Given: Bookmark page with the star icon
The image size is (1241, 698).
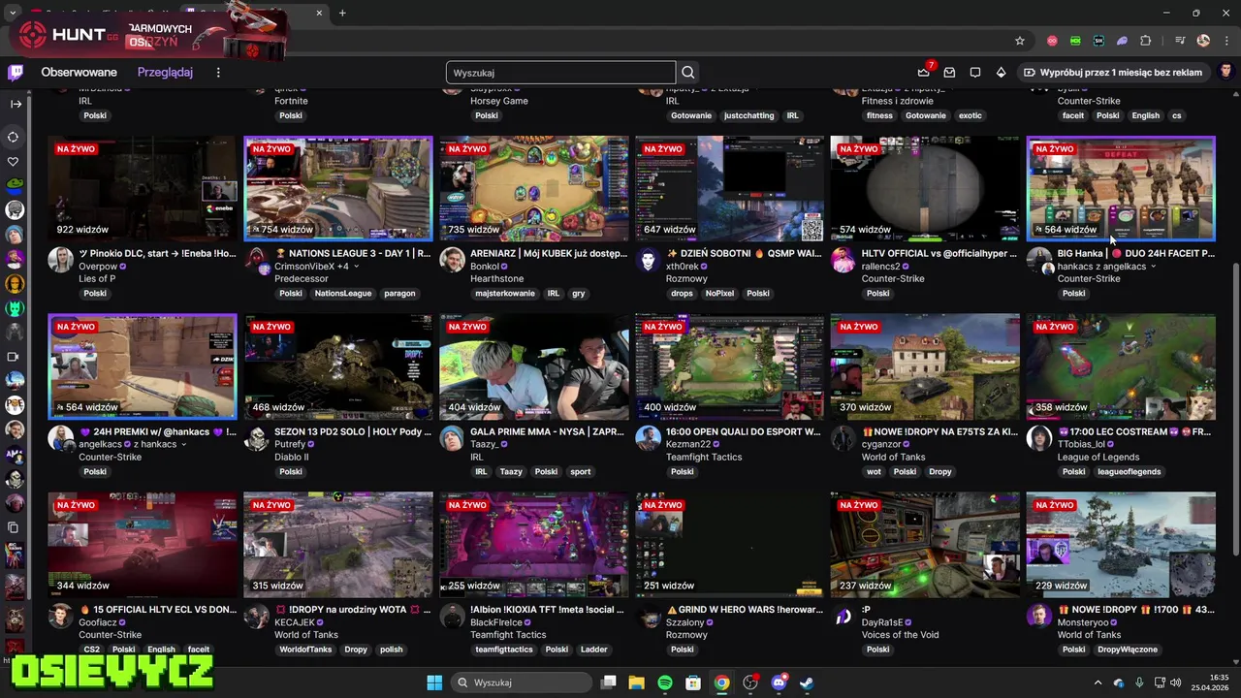Looking at the screenshot, I should tap(1020, 41).
